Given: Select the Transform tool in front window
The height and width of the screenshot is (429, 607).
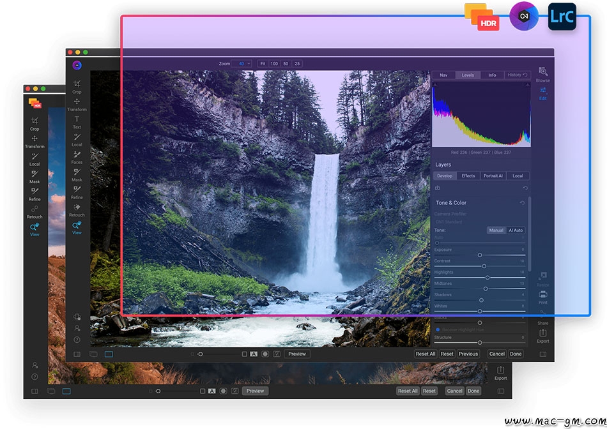Looking at the screenshot, I should [77, 105].
